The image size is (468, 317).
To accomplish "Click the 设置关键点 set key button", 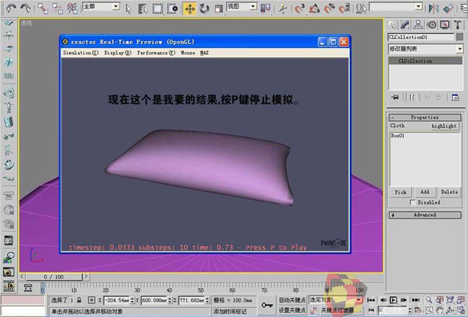I will click(x=292, y=310).
